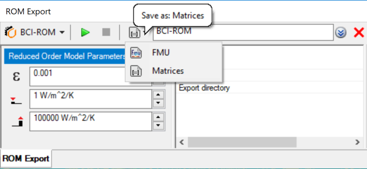The width and height of the screenshot is (367, 169).
Task: Click the BCI-ROM name input field
Action: click(243, 33)
